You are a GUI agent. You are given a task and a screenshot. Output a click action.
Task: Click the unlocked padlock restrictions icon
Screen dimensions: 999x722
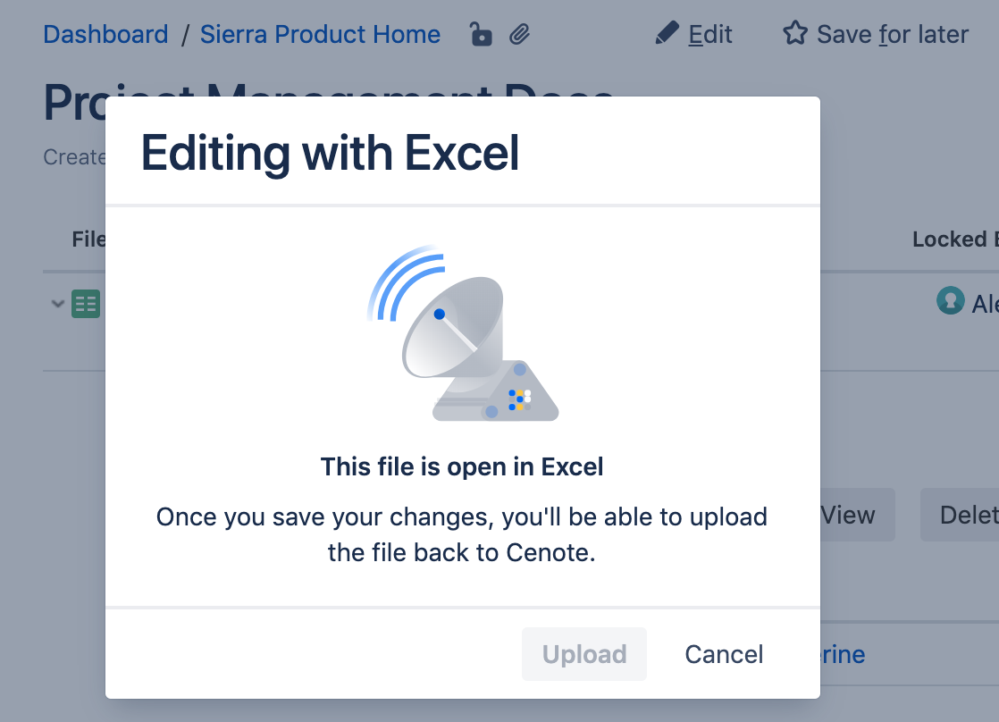[x=481, y=35]
